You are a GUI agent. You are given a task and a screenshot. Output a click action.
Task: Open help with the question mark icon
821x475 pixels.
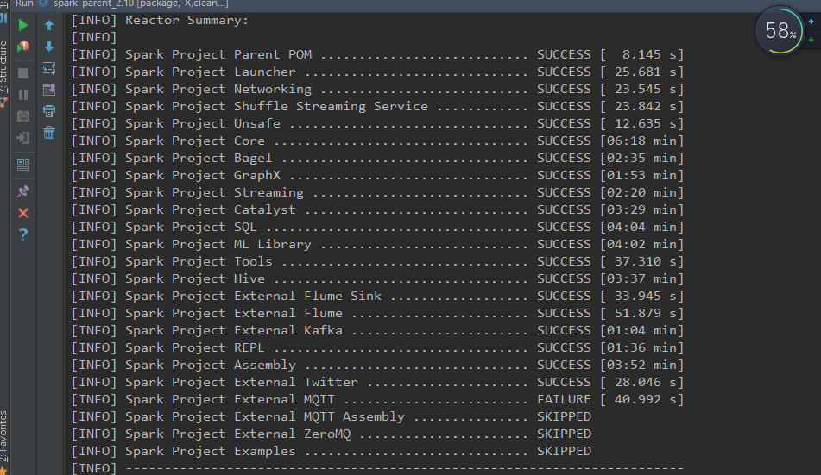click(x=23, y=234)
